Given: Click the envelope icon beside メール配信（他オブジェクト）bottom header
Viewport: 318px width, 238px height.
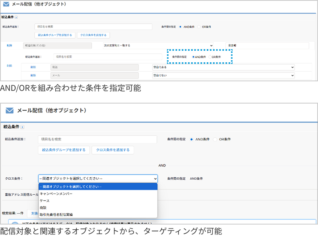Looking at the screenshot, I should click(x=10, y=111).
